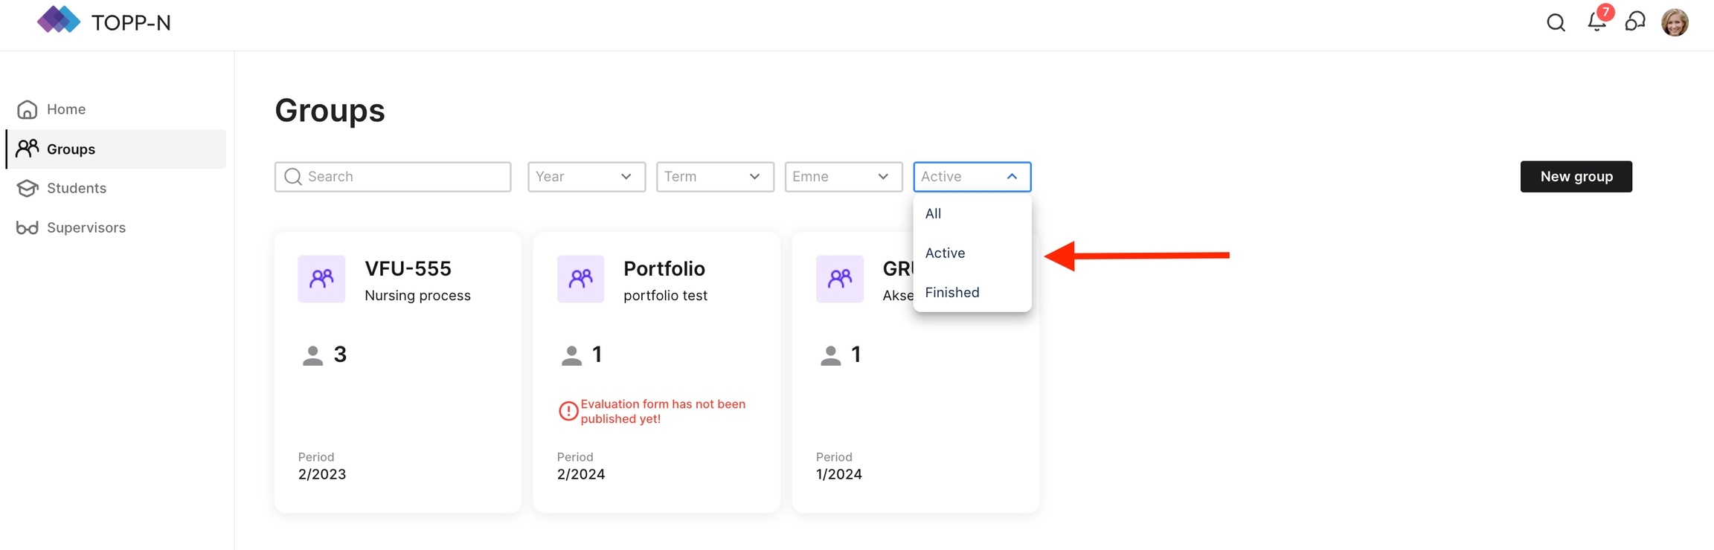Collapse the Active status dropdown
Screen dimensions: 1714x550
[972, 177]
